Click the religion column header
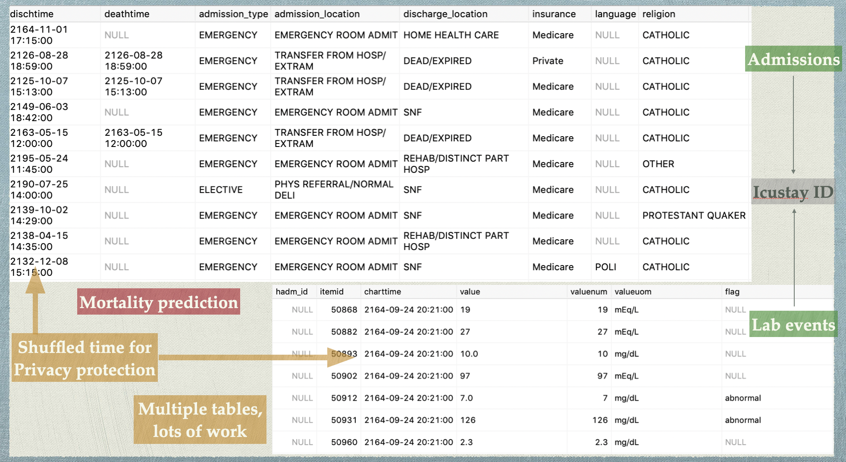Screen dimensions: 846x462 658,14
